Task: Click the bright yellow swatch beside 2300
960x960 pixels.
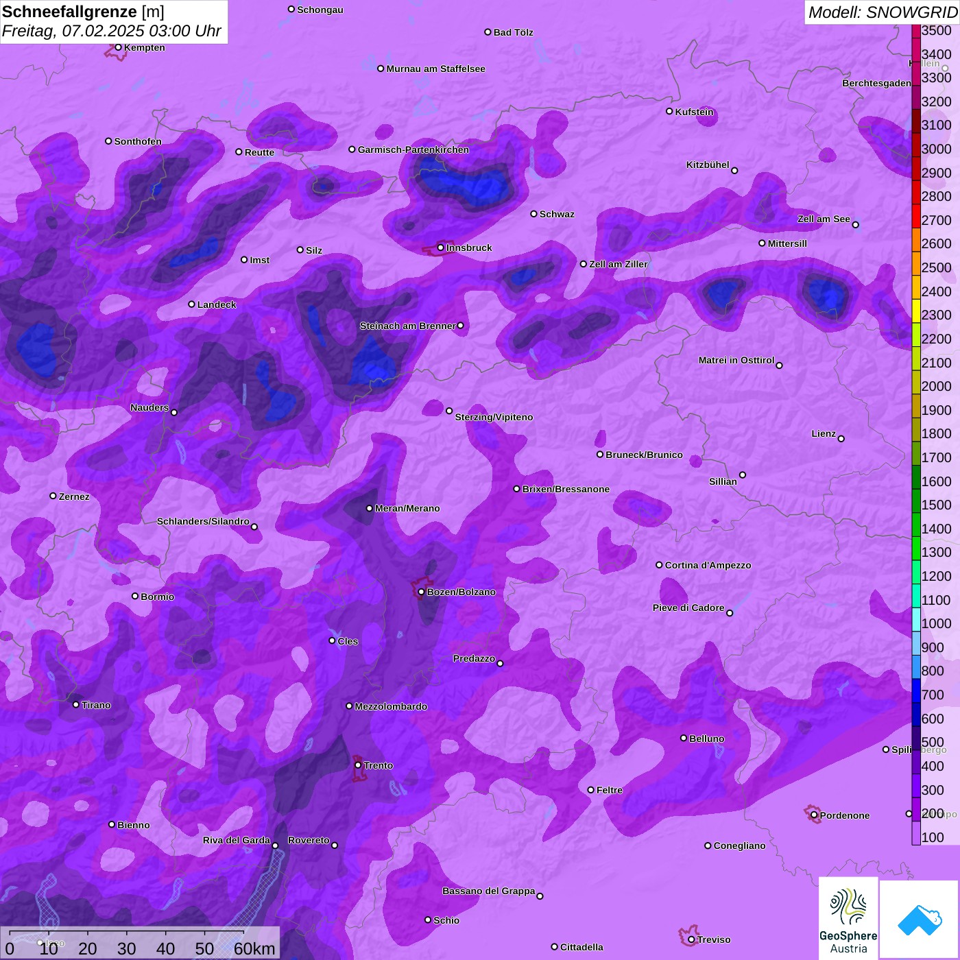Action: point(916,311)
